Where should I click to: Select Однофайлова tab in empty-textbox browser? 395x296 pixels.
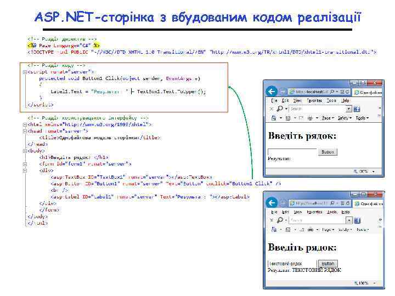[x=367, y=93]
